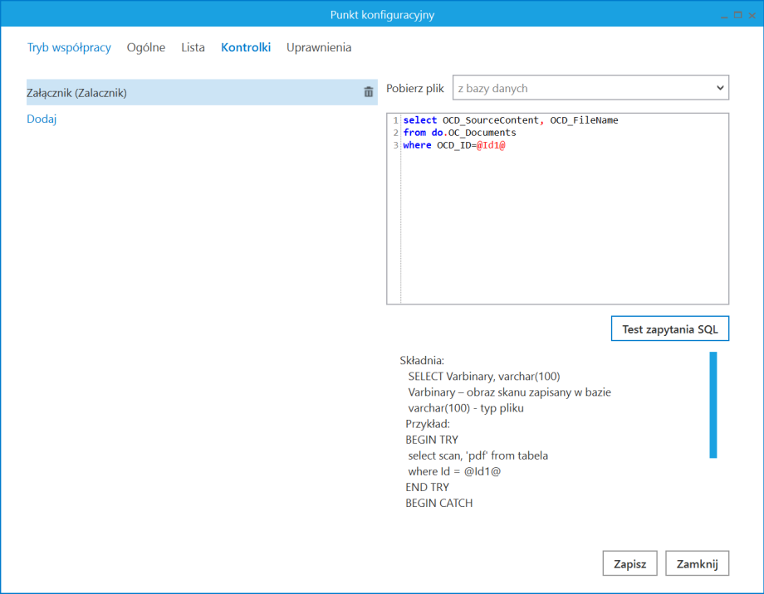Open the Lista tab

193,47
